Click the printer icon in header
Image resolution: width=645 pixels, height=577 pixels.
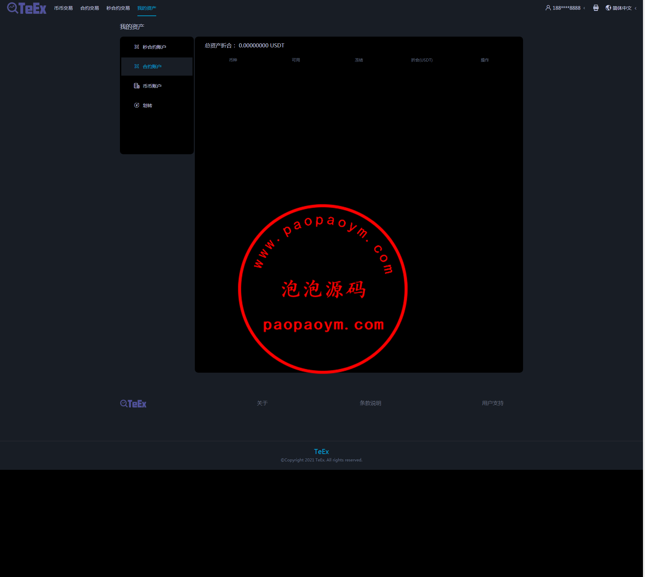[x=596, y=8]
